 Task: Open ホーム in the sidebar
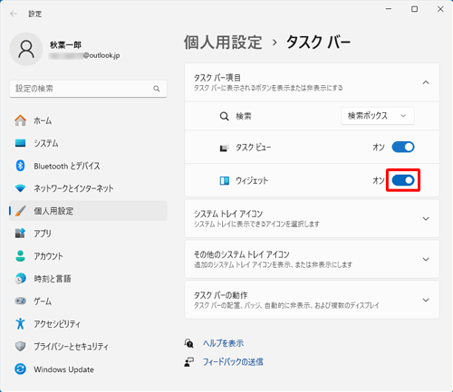88,120
